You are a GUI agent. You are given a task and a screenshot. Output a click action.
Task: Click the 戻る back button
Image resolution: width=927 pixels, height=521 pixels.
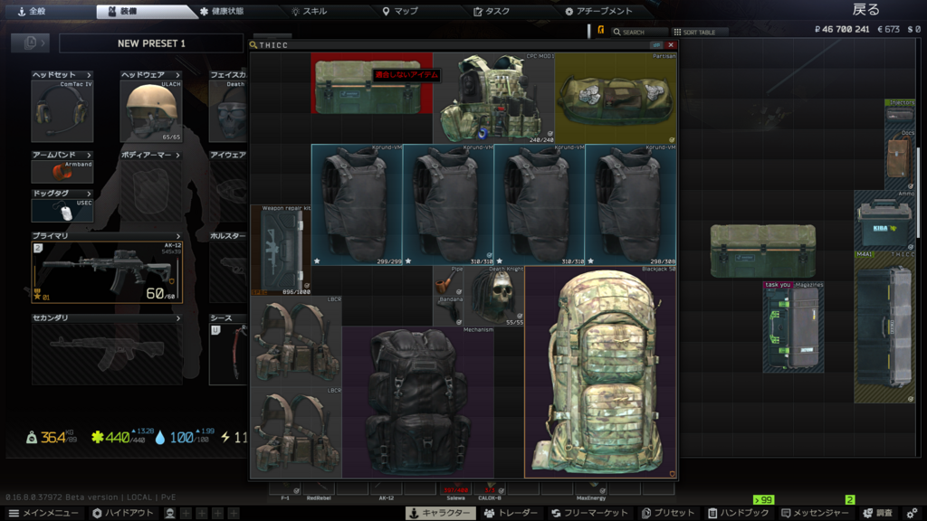coord(865,10)
